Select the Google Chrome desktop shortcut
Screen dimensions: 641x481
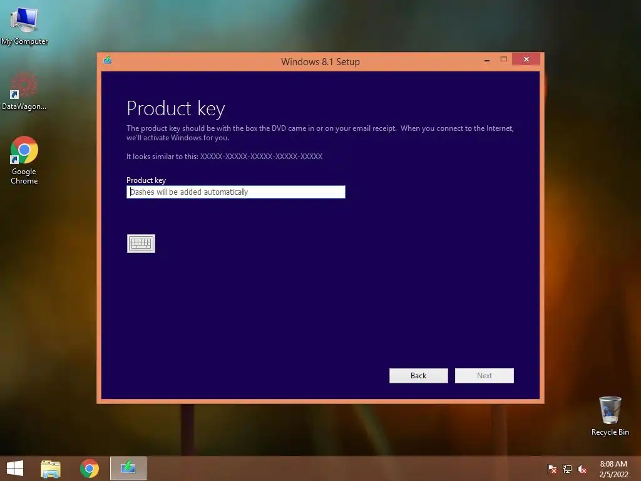point(24,160)
